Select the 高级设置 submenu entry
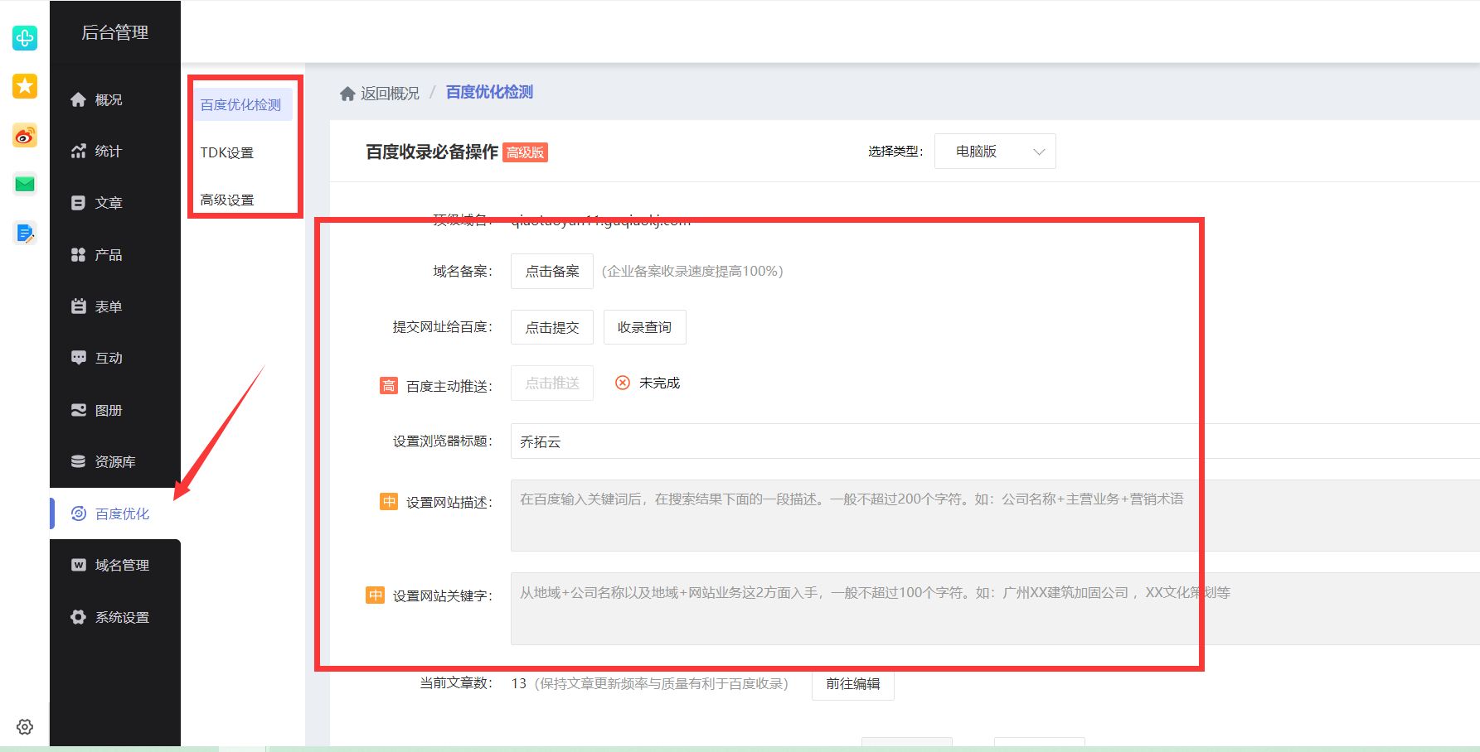The width and height of the screenshot is (1480, 752). point(226,199)
